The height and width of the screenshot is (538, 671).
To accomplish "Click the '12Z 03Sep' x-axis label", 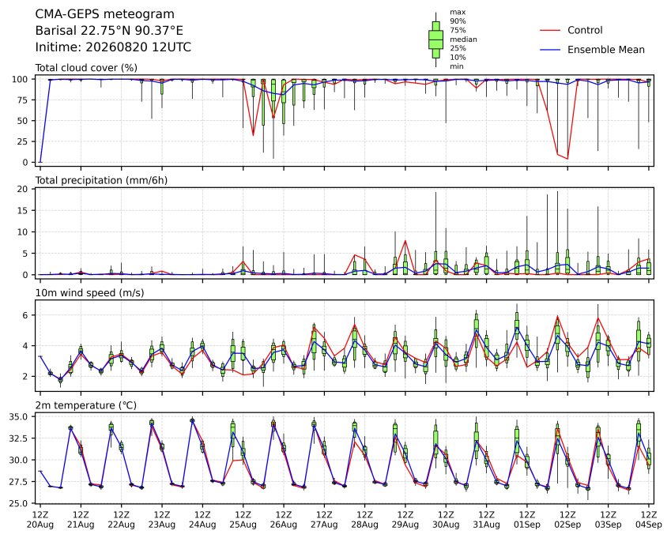I will [x=608, y=520].
